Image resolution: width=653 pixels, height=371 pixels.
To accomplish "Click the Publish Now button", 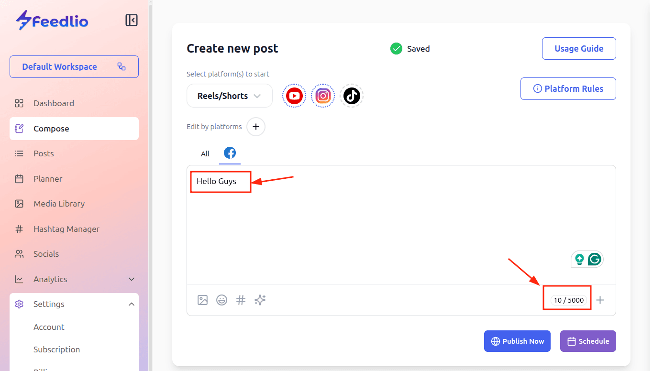I will (x=517, y=341).
